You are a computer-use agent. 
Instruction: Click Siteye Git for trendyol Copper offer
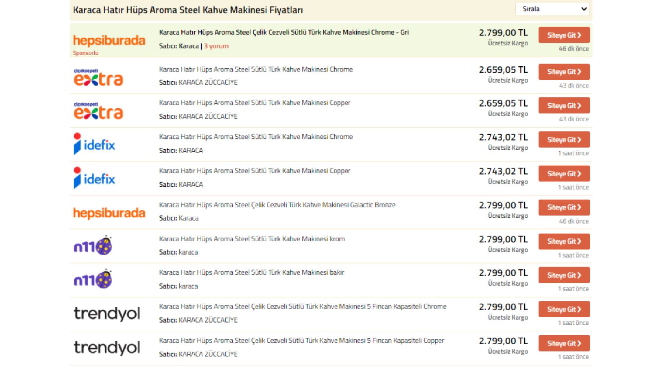tap(564, 343)
